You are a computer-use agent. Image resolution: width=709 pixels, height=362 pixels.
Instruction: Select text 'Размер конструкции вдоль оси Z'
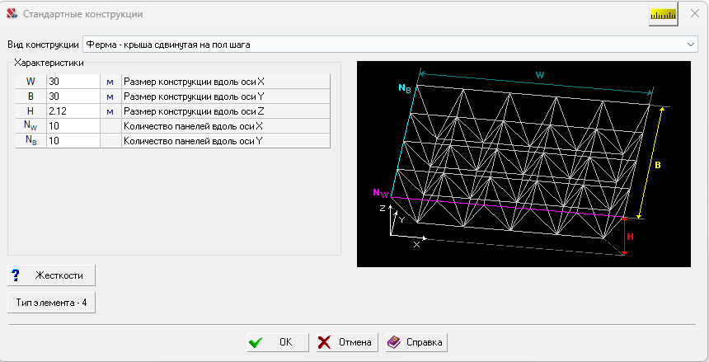pyautogui.click(x=194, y=111)
